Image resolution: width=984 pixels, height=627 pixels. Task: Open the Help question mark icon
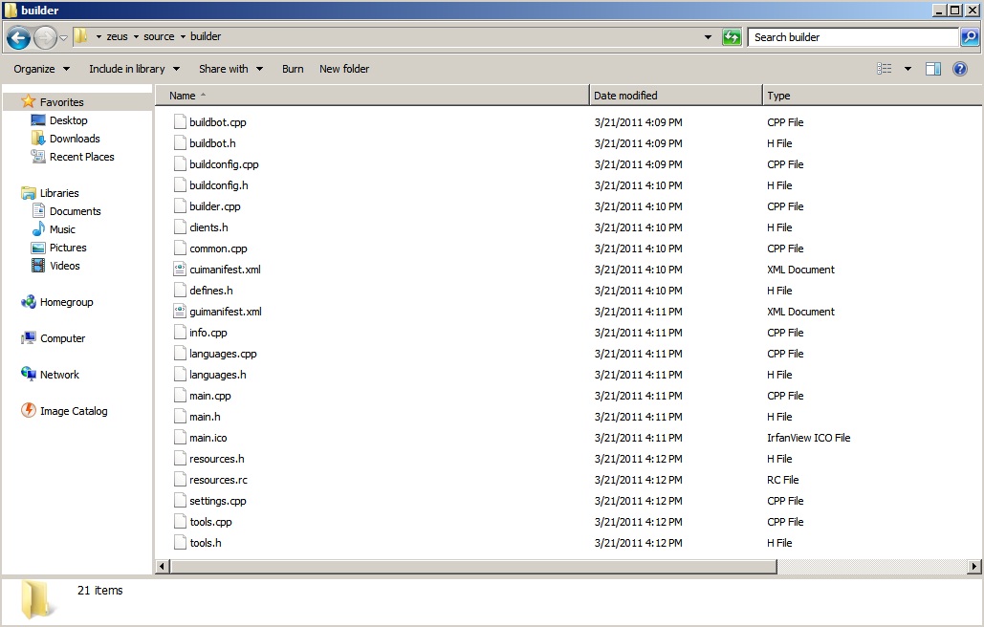click(960, 69)
